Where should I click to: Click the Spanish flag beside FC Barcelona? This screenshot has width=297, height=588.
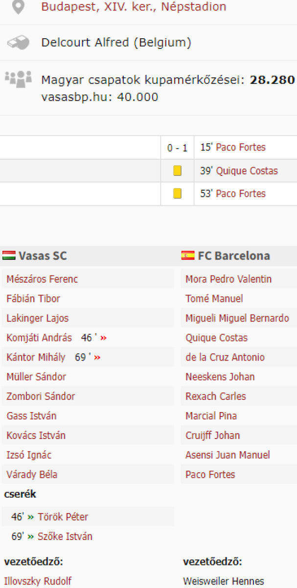188,255
